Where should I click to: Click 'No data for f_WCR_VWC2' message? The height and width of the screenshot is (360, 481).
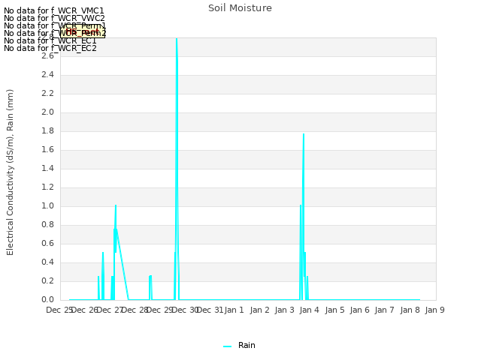54,18
